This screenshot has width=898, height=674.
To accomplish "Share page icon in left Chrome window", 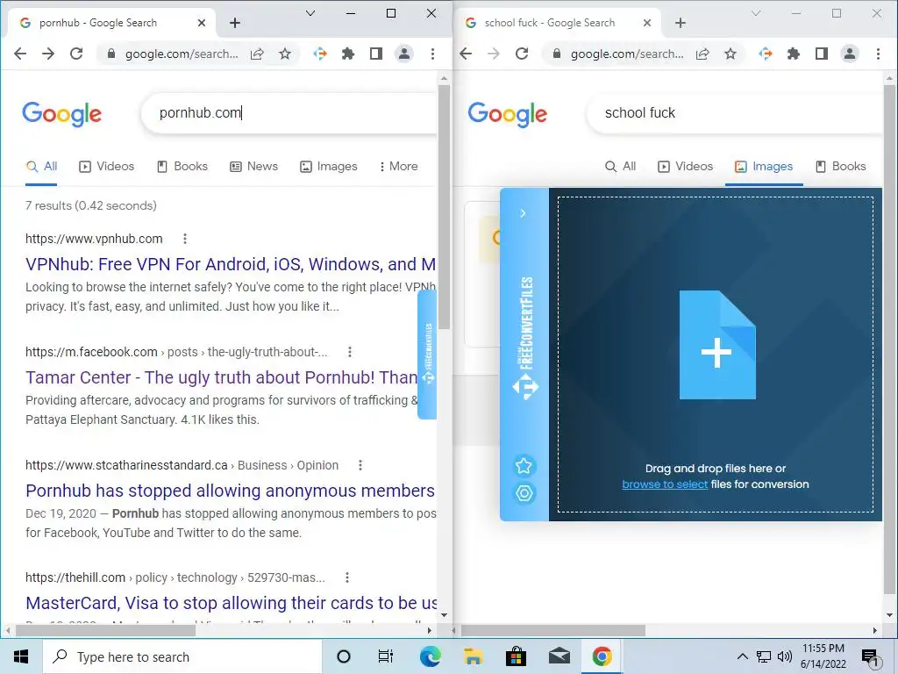I will pos(257,54).
